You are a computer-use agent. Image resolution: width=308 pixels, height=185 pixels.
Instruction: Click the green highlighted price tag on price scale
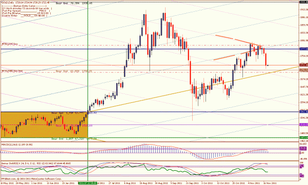coord(304,138)
